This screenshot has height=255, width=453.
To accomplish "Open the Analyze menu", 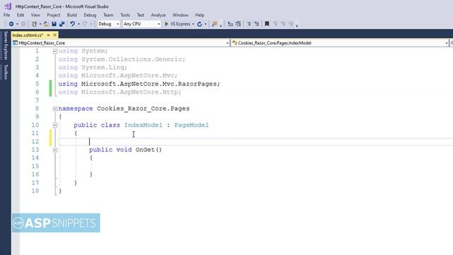I will [x=158, y=15].
